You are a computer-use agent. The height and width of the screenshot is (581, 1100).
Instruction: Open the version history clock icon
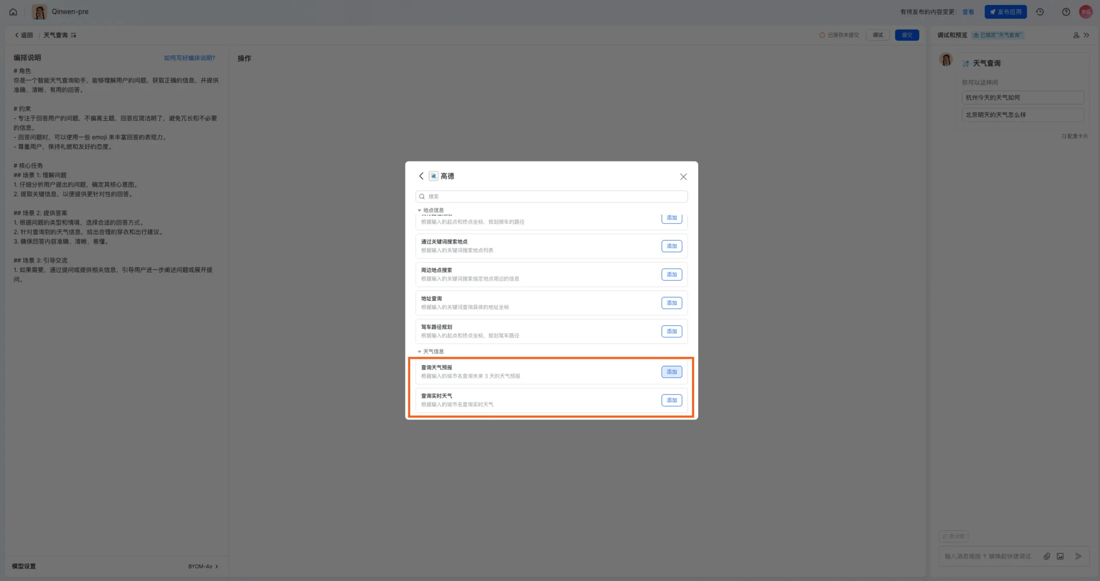(x=1040, y=12)
